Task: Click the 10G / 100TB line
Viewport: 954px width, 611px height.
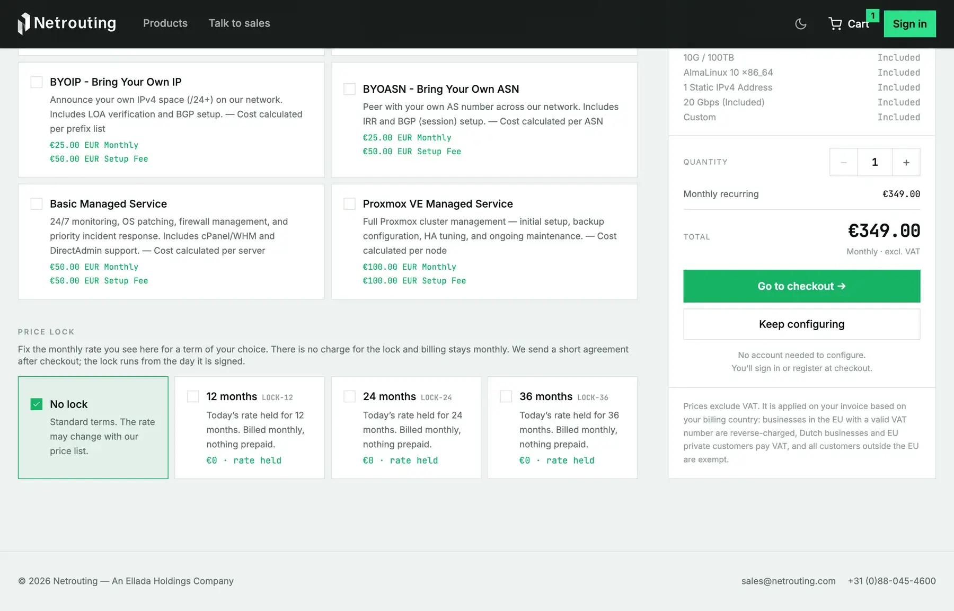Action: tap(801, 58)
